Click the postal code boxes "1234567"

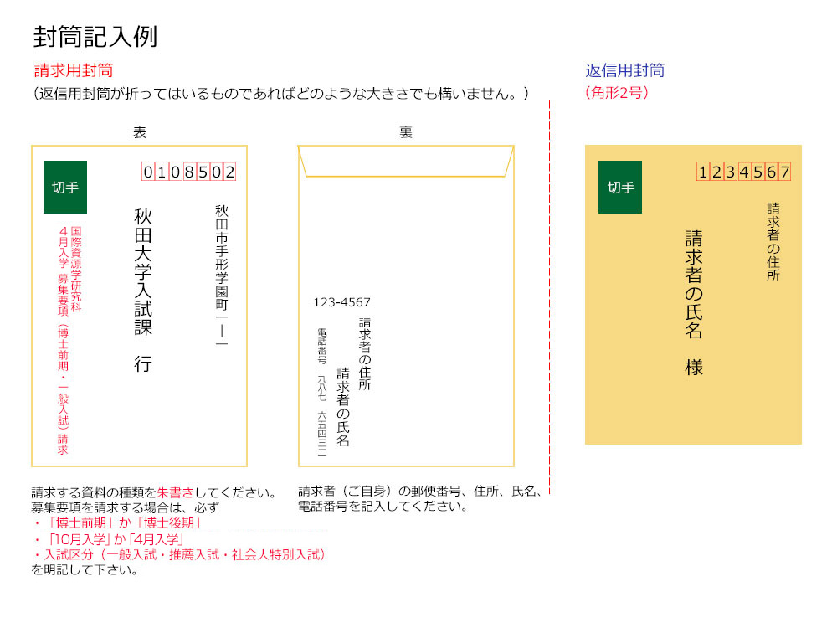(x=743, y=172)
